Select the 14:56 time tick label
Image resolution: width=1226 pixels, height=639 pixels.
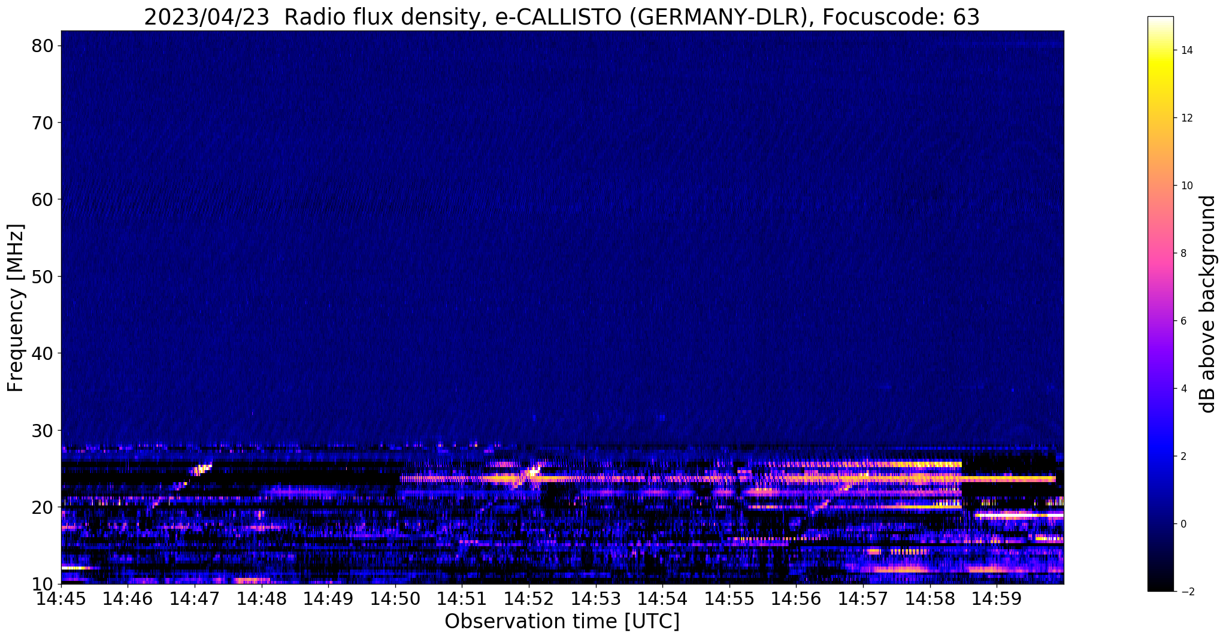pyautogui.click(x=796, y=599)
